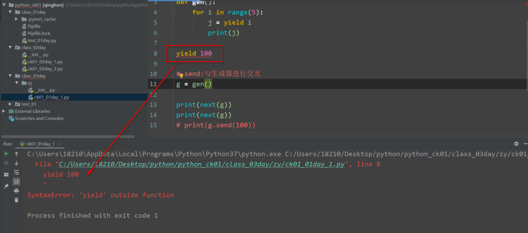Open the Restore Layout icon in Run panel

click(x=6, y=174)
